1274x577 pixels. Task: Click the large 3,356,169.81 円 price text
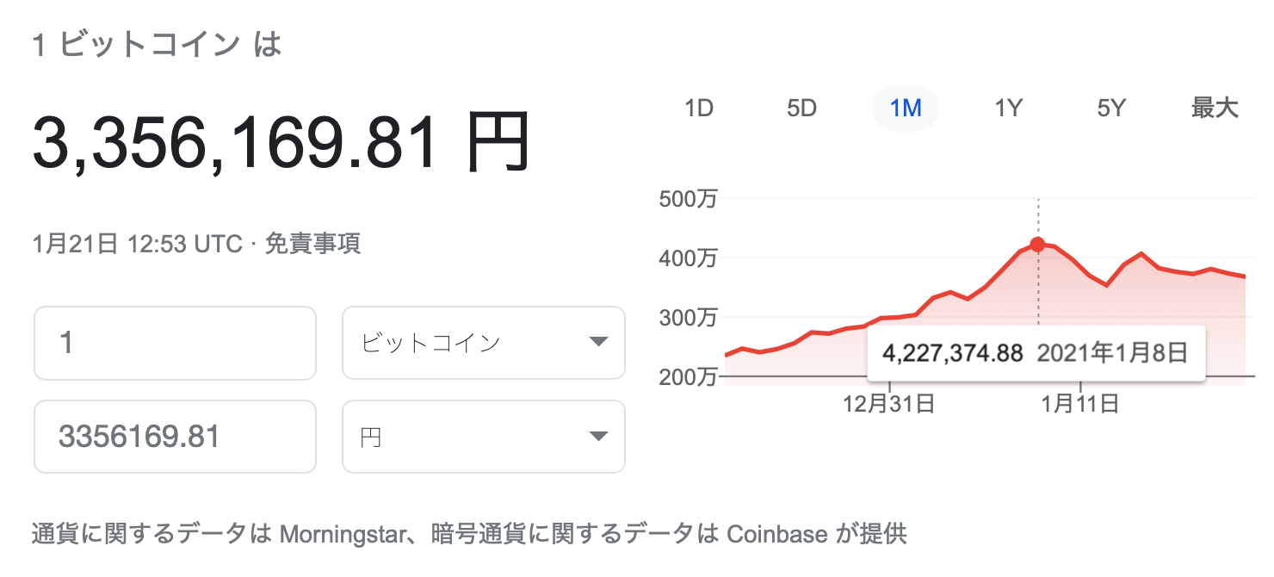point(281,143)
